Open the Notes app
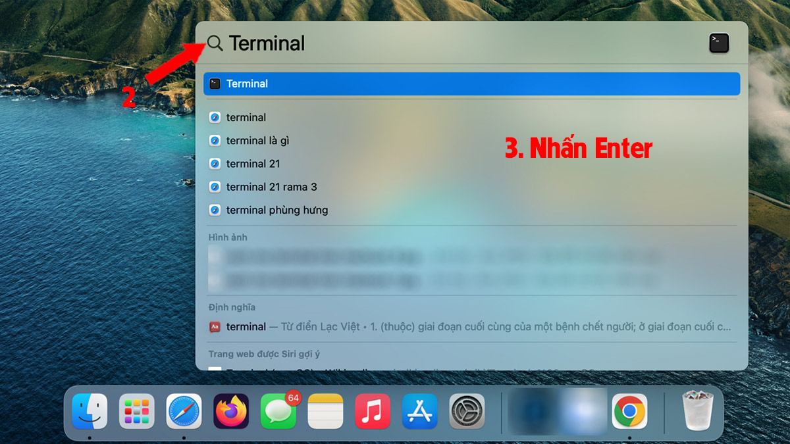Viewport: 790px width, 444px height. click(325, 412)
